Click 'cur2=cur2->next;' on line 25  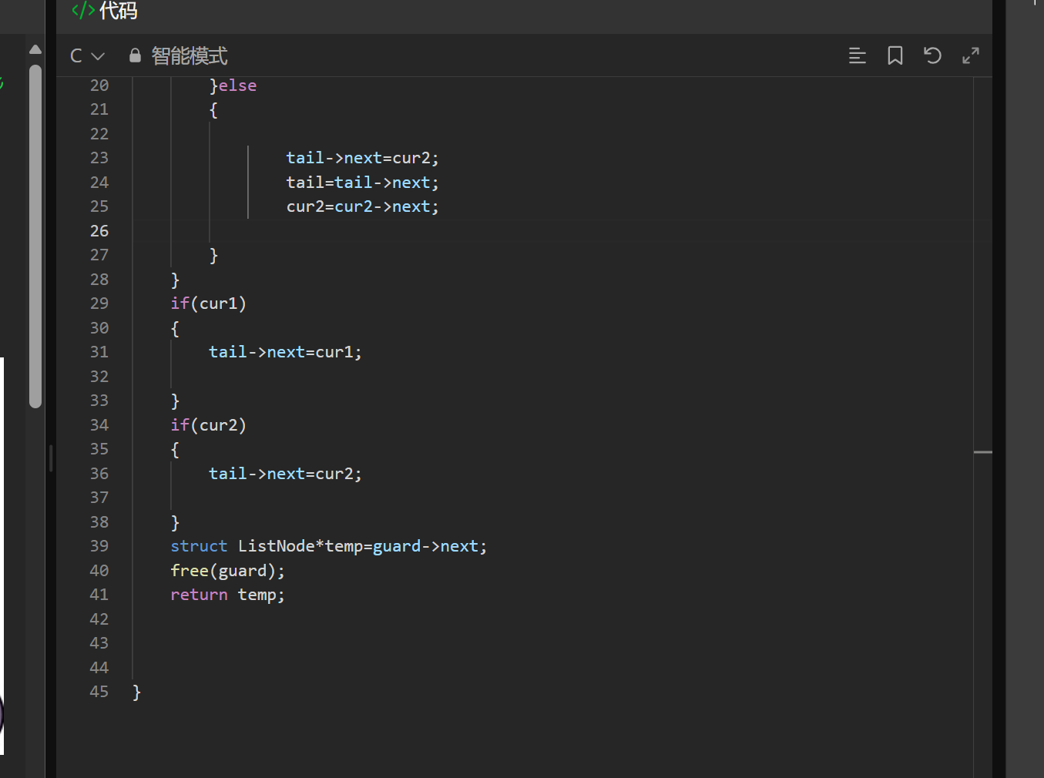tap(362, 206)
